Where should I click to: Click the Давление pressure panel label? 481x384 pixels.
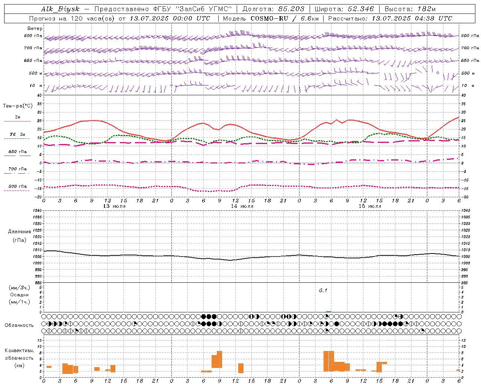20,232
